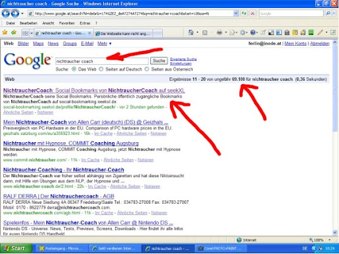Image resolution: width=339 pixels, height=254 pixels.
Task: Click the Refresh icon beside address bar
Action: (244, 13)
